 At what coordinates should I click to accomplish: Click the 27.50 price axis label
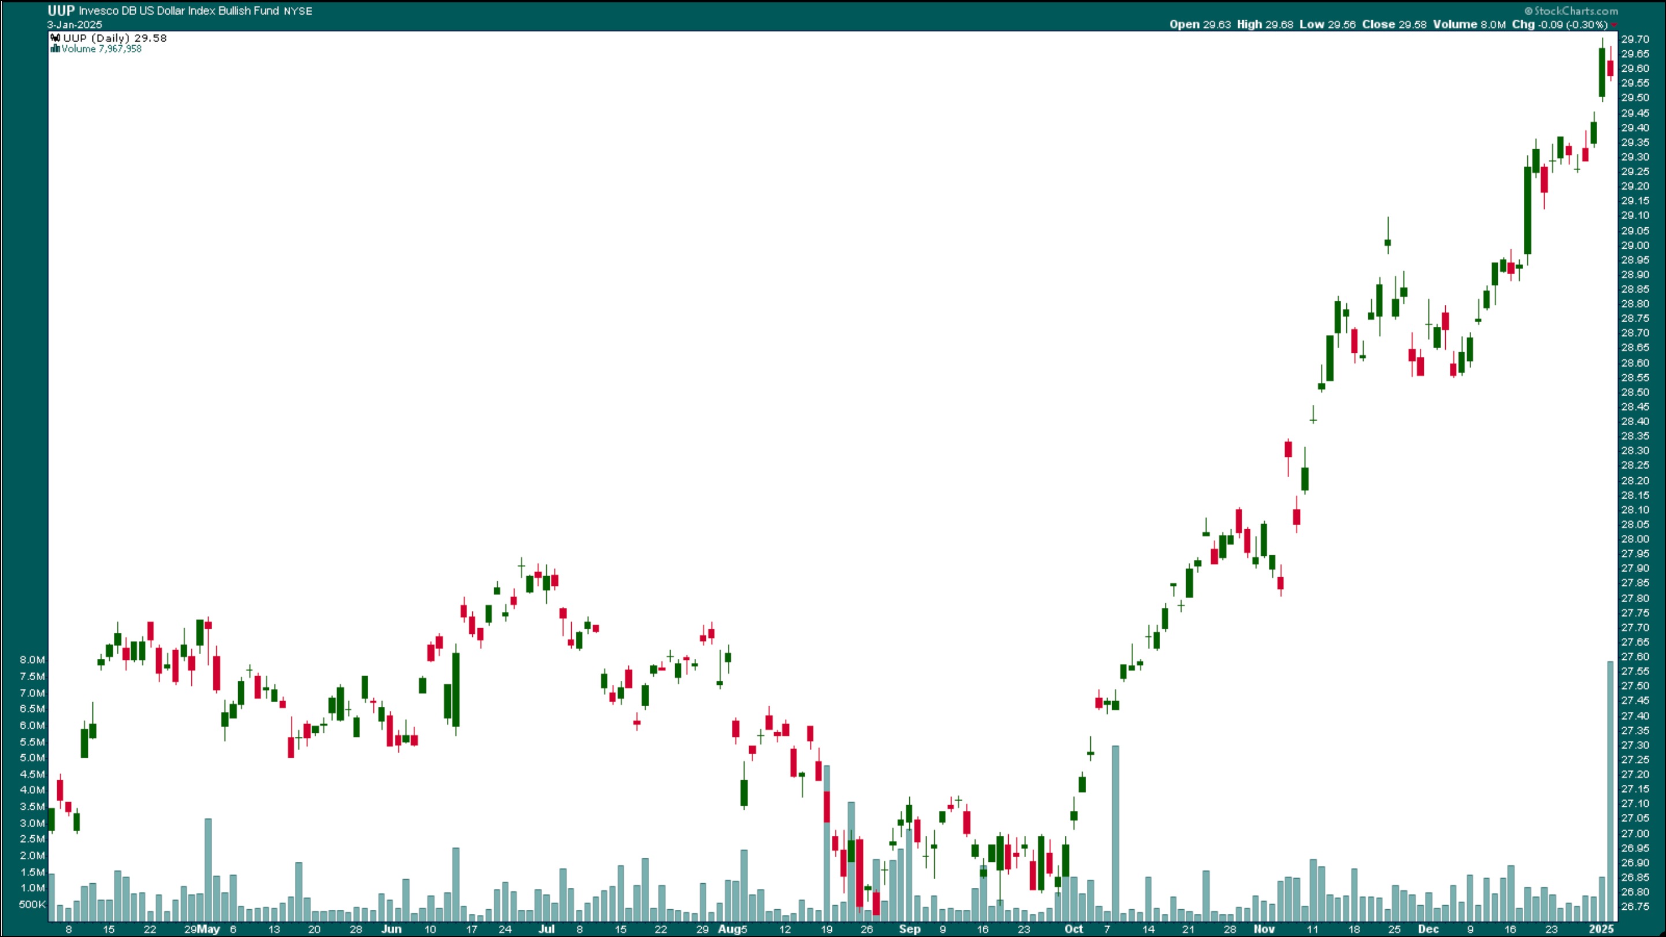[1634, 686]
